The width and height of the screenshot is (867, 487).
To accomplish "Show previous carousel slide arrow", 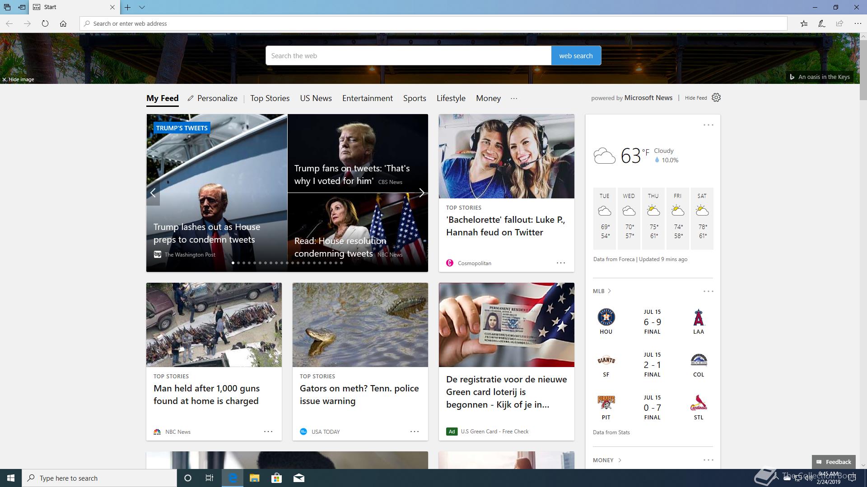I will pos(153,193).
